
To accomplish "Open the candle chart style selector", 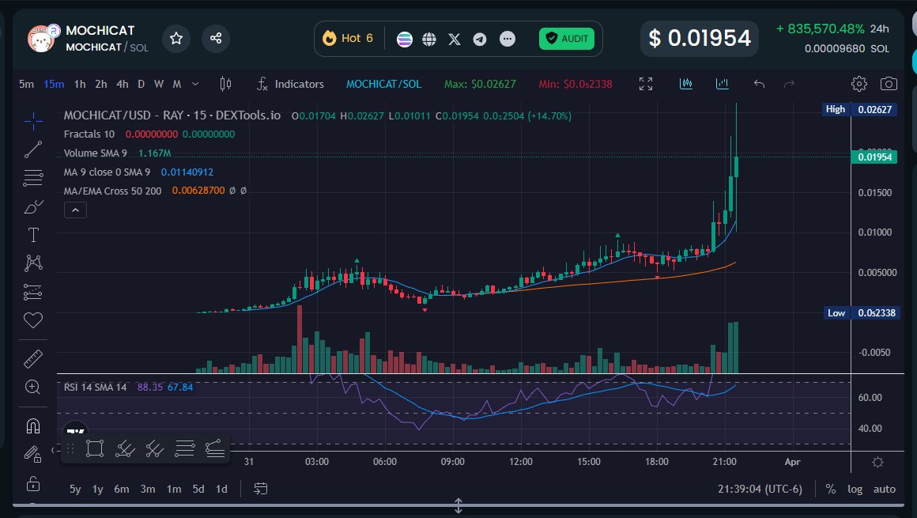I will 225,85.
